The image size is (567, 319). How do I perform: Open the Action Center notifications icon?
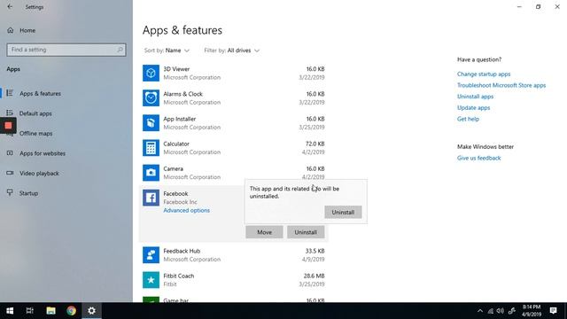pos(553,311)
